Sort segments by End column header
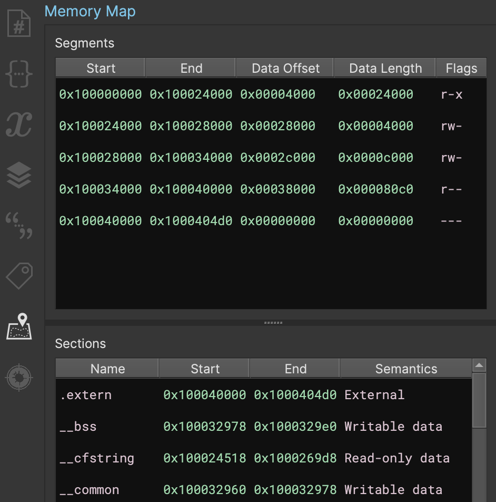This screenshot has height=502, width=496. [x=191, y=68]
